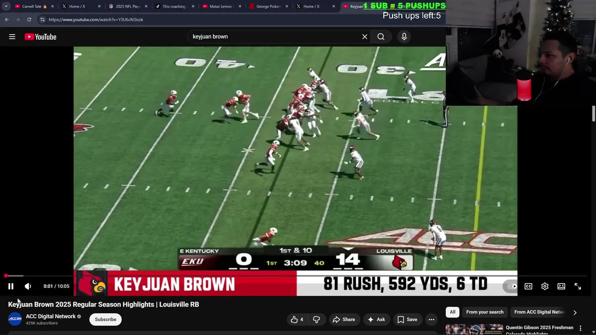The height and width of the screenshot is (335, 596).
Task: Open the ACC Digital Network channel name
Action: pos(51,316)
